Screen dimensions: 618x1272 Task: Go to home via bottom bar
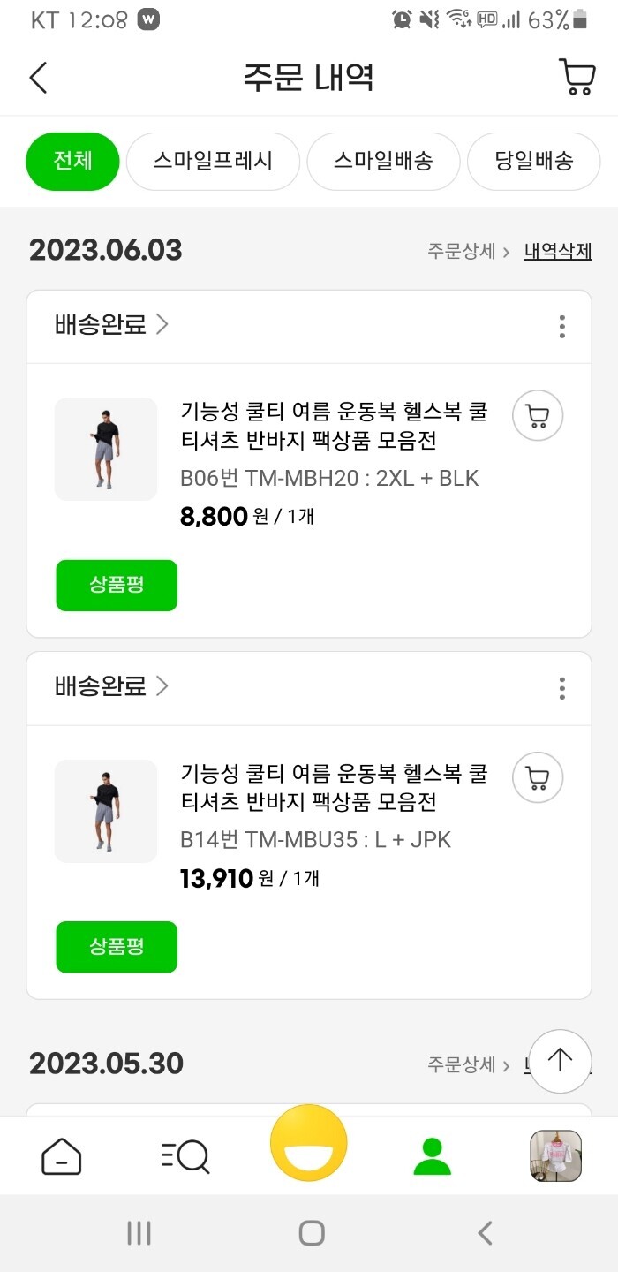pyautogui.click(x=62, y=1156)
